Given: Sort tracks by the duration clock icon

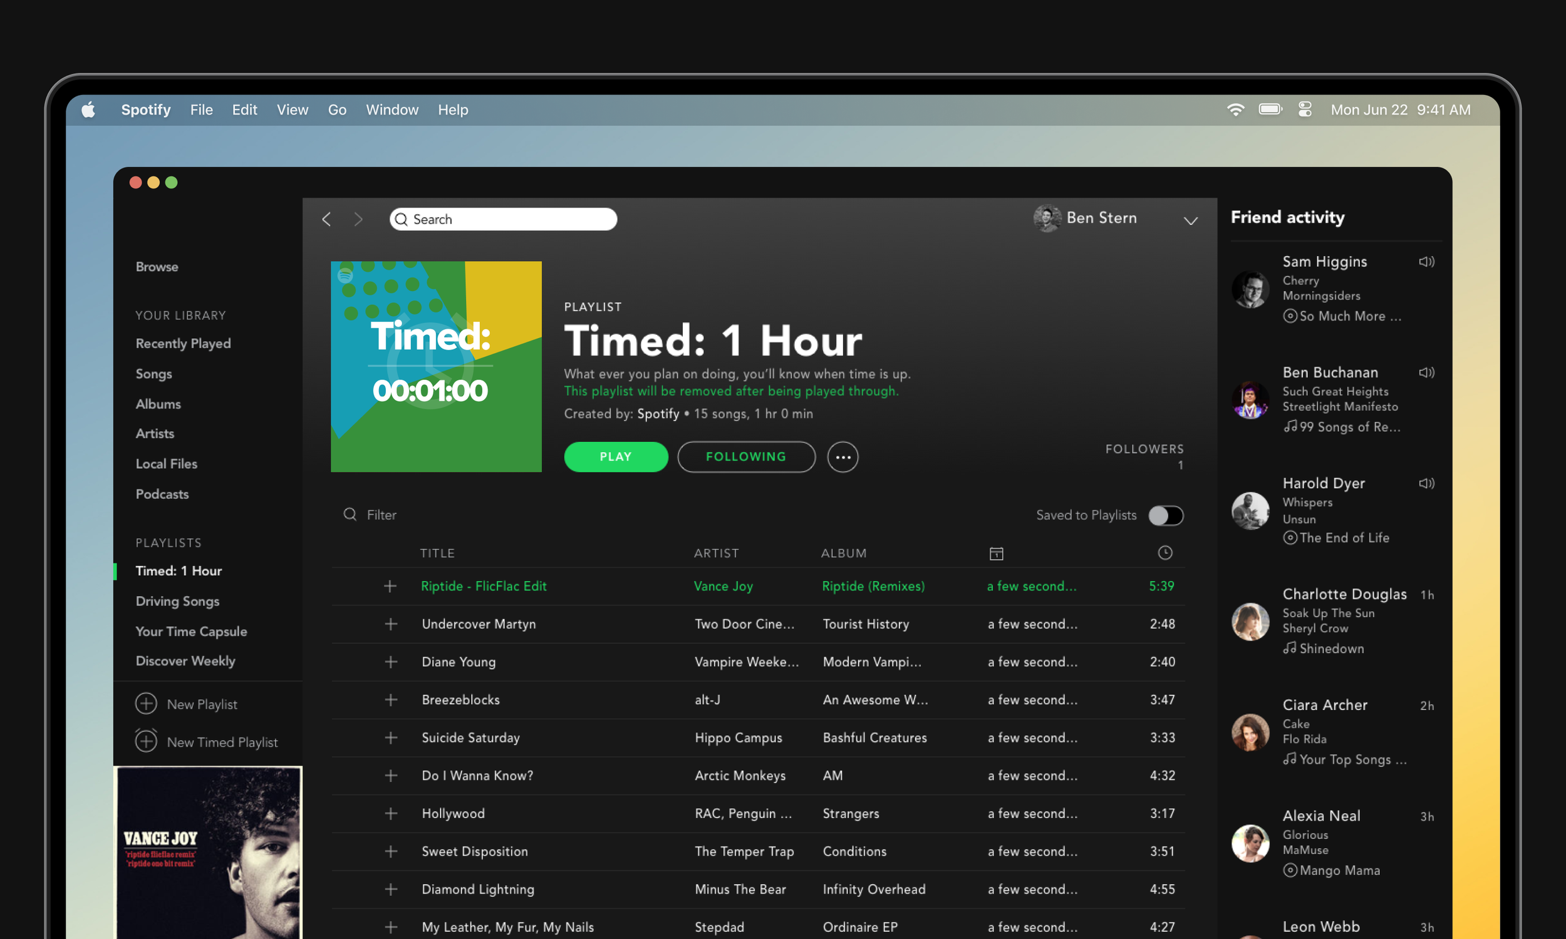Looking at the screenshot, I should pos(1164,553).
